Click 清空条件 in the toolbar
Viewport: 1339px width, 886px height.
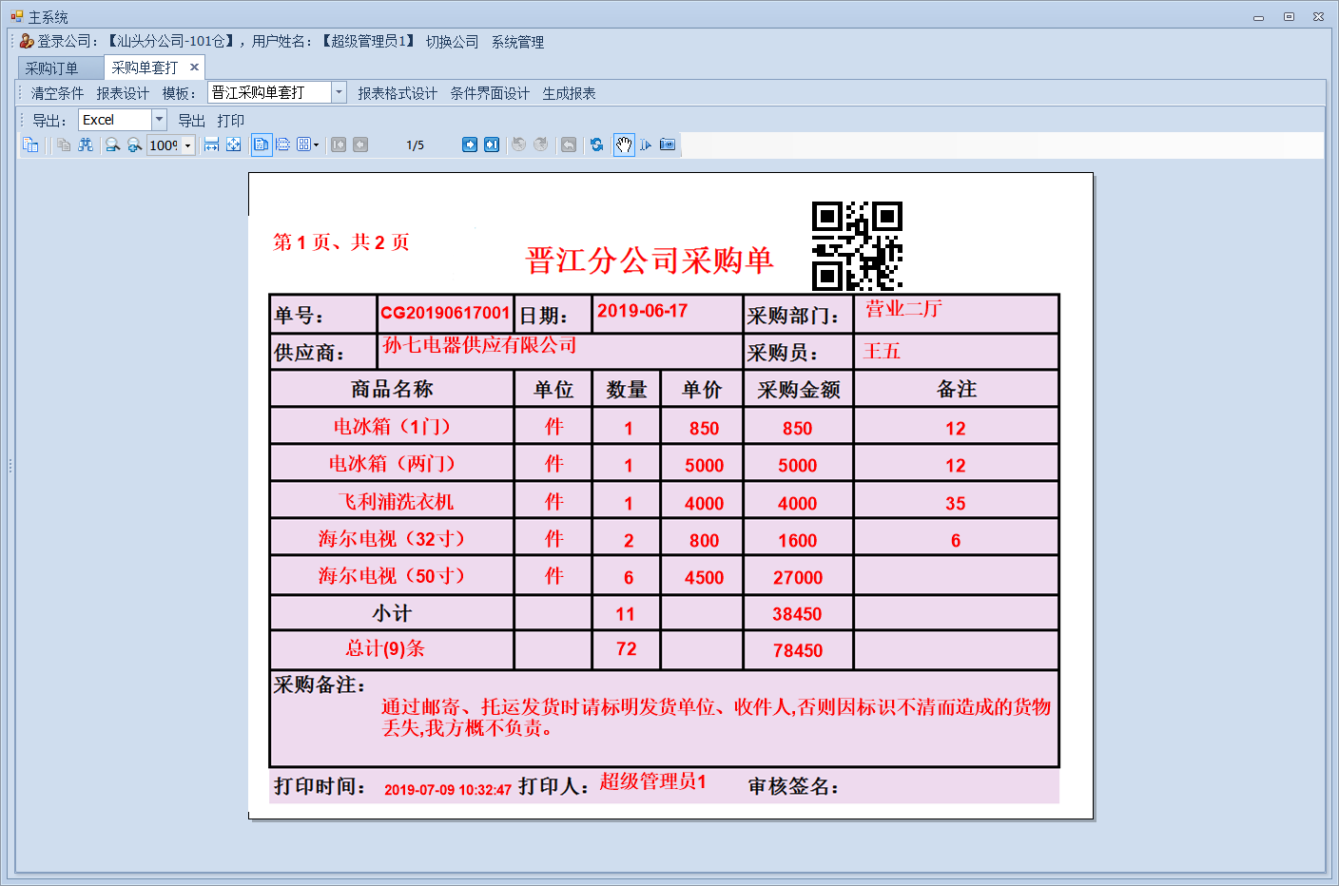click(57, 93)
